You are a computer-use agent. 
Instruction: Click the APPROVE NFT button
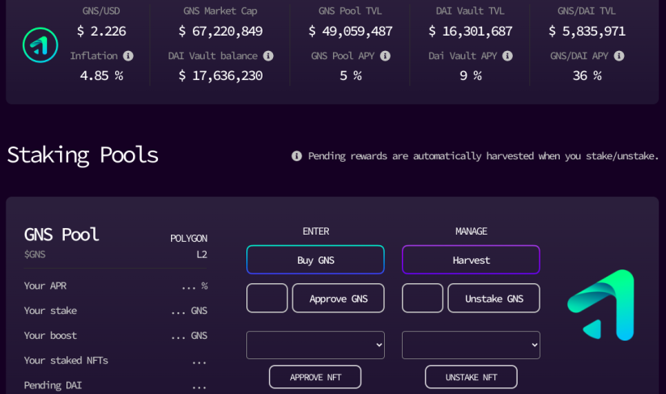pyautogui.click(x=315, y=377)
